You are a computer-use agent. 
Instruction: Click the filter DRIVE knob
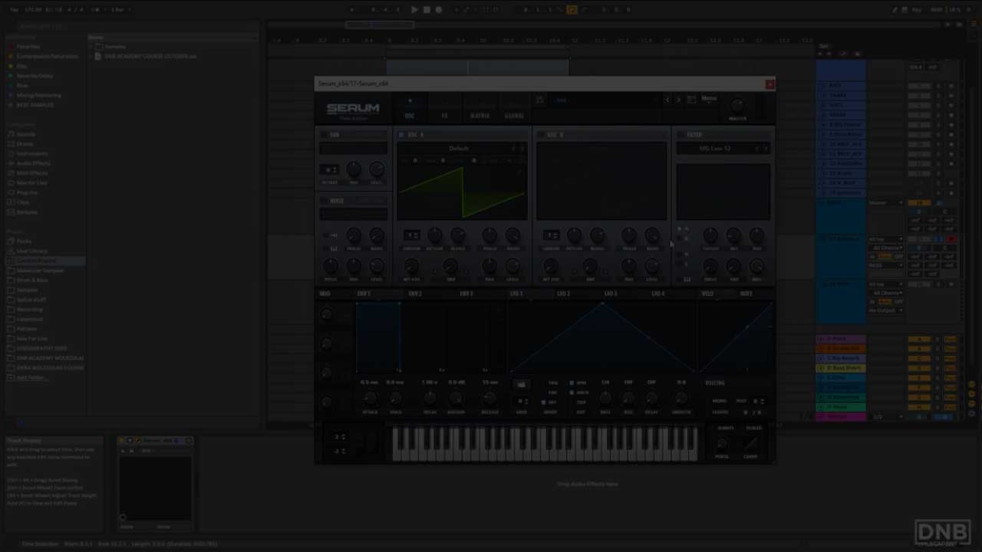pos(710,267)
